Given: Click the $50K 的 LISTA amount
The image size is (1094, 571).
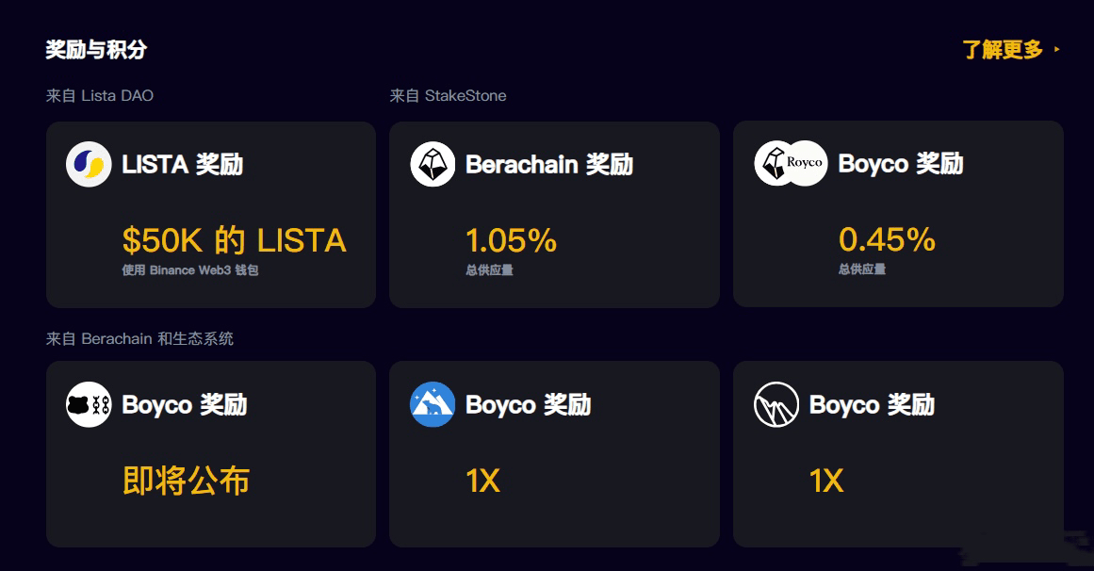Looking at the screenshot, I should (x=235, y=240).
